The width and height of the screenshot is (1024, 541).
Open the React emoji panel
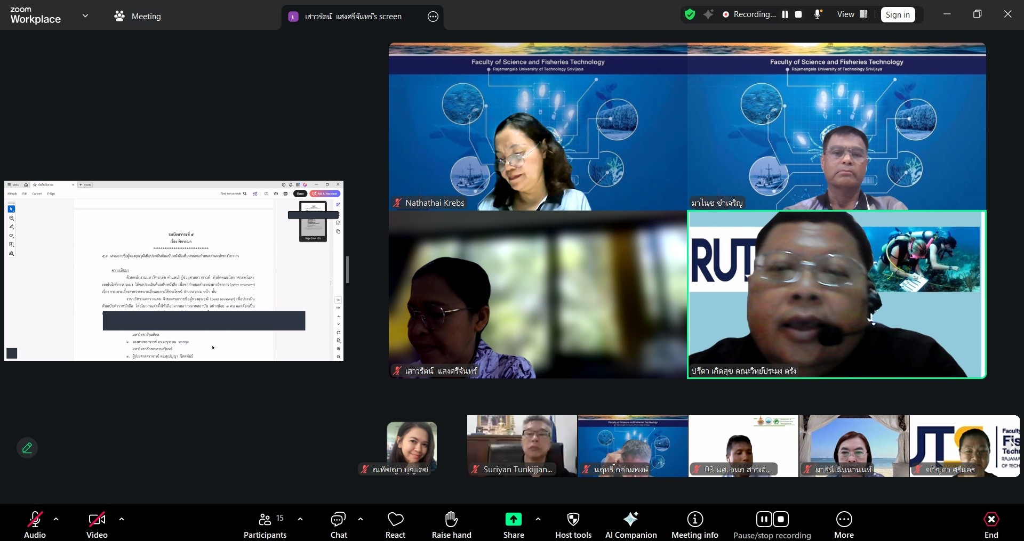[395, 524]
